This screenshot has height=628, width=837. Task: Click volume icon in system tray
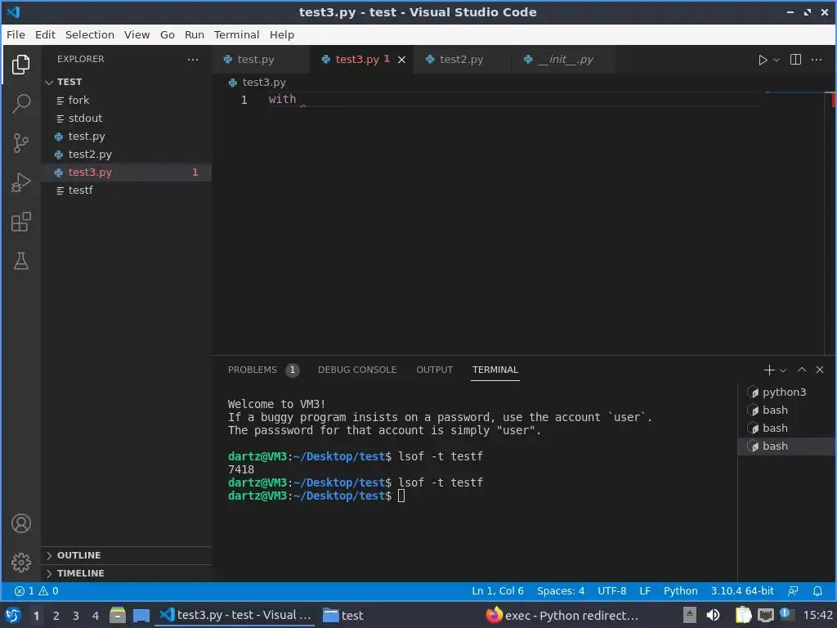pyautogui.click(x=712, y=616)
